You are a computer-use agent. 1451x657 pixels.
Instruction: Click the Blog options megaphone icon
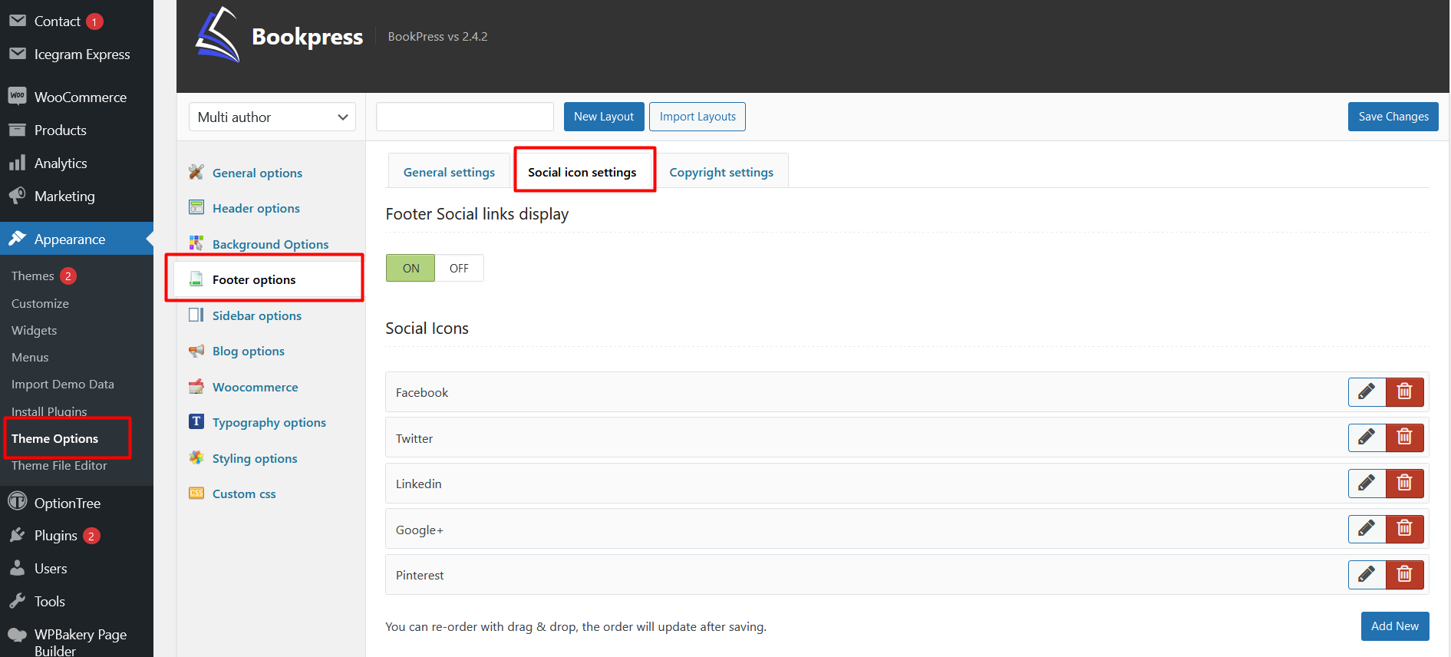click(x=196, y=351)
